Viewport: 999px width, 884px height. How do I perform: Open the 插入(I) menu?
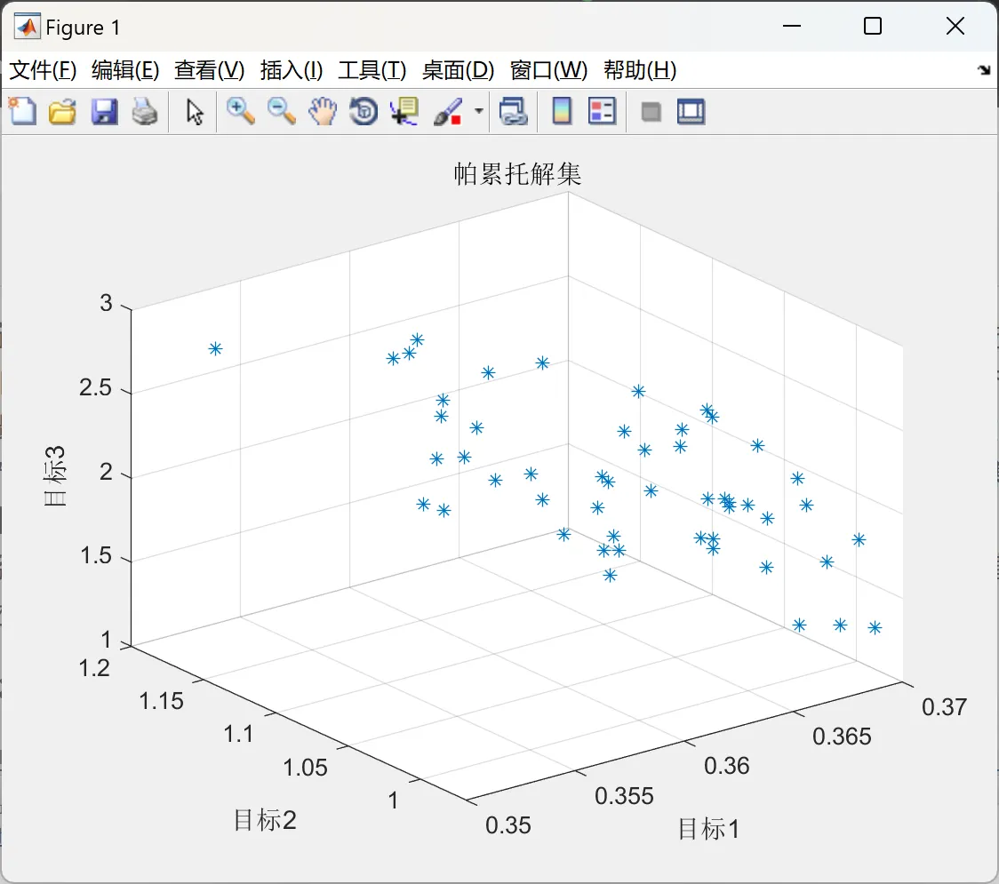point(292,70)
